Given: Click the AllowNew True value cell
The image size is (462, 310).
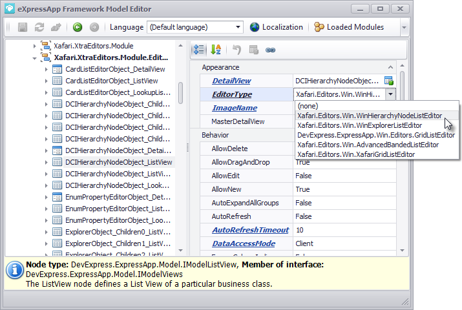Looking at the screenshot, I should pyautogui.click(x=344, y=189).
